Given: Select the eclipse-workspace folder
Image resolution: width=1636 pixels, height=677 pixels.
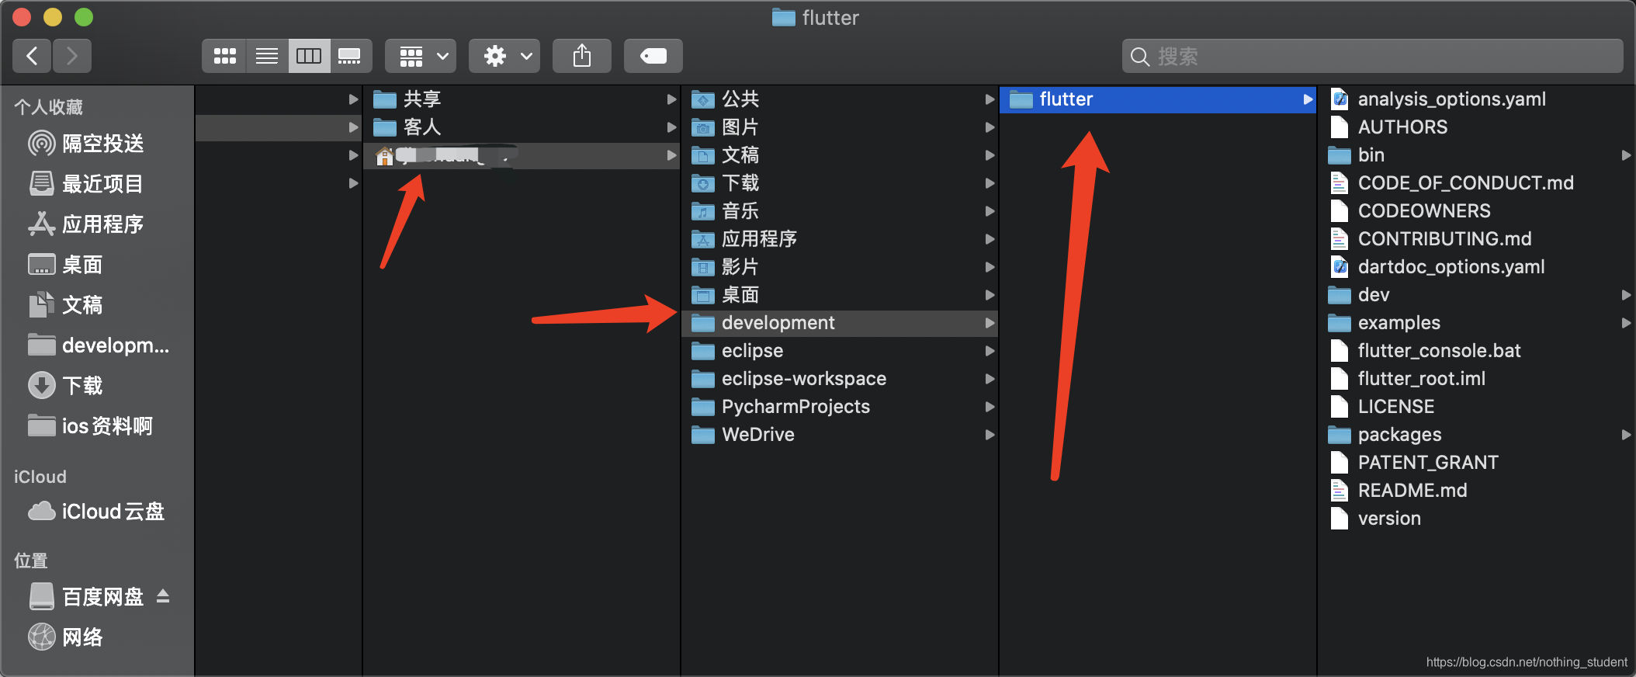Looking at the screenshot, I should pyautogui.click(x=840, y=379).
